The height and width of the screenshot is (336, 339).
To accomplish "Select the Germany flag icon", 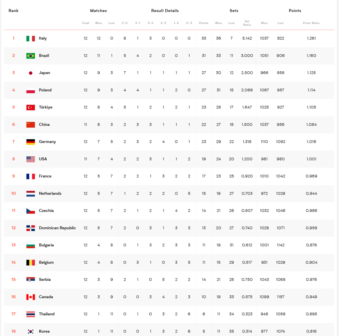I will point(30,142).
